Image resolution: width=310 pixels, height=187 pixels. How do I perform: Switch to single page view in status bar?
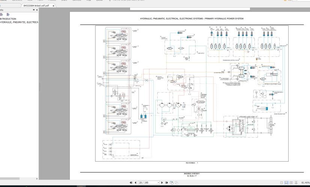click(x=281, y=183)
